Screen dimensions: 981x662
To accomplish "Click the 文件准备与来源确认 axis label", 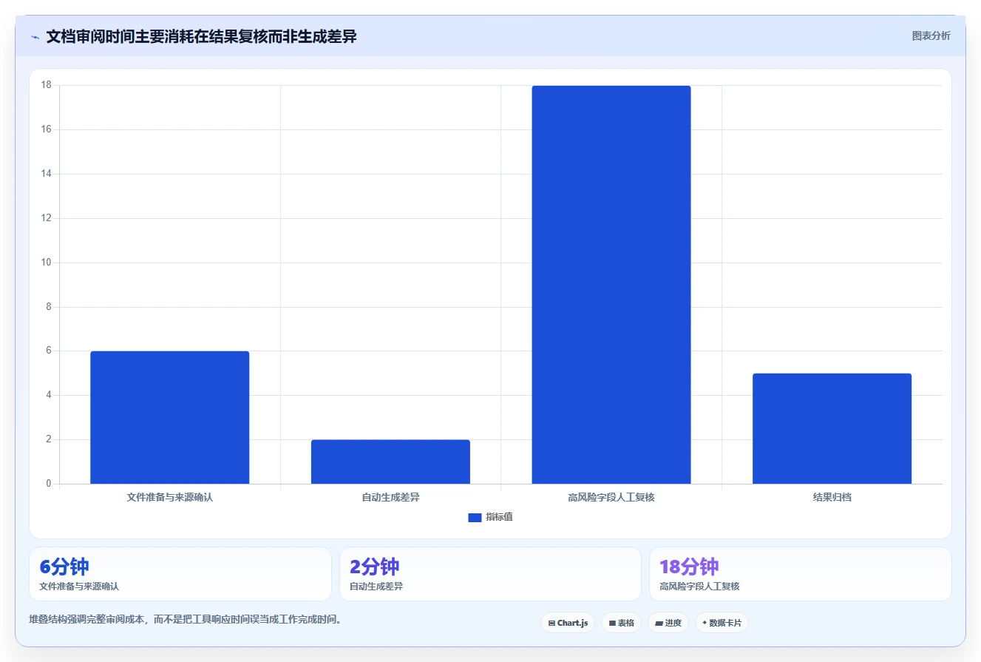I will 170,497.
